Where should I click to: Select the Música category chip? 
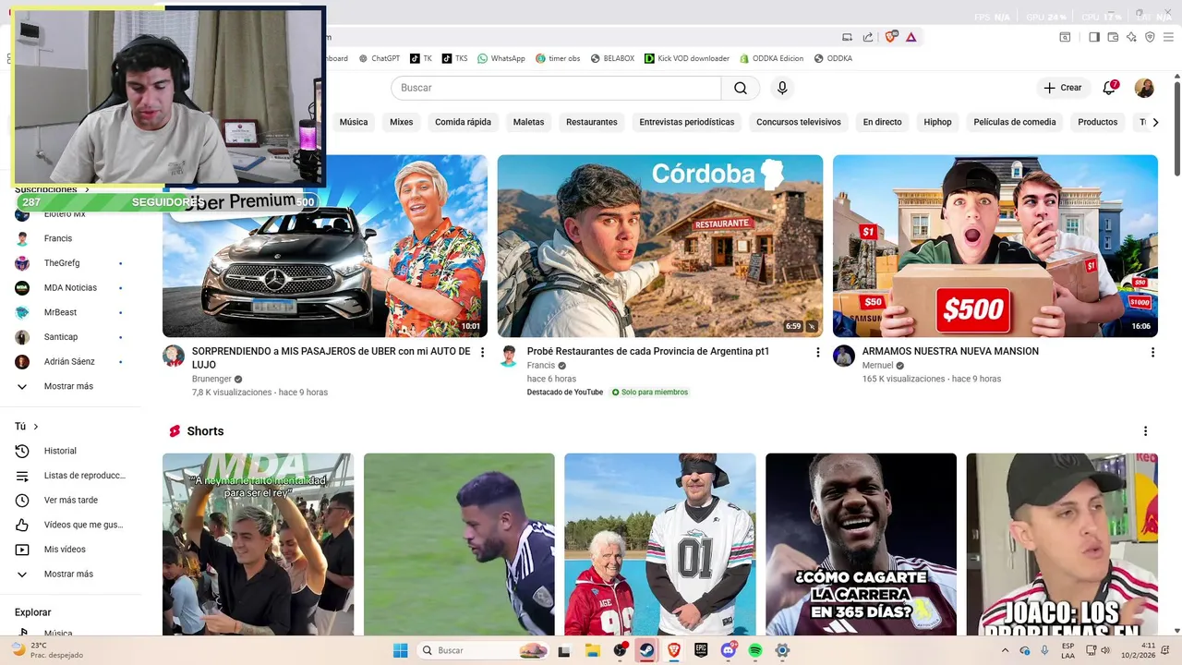click(354, 122)
